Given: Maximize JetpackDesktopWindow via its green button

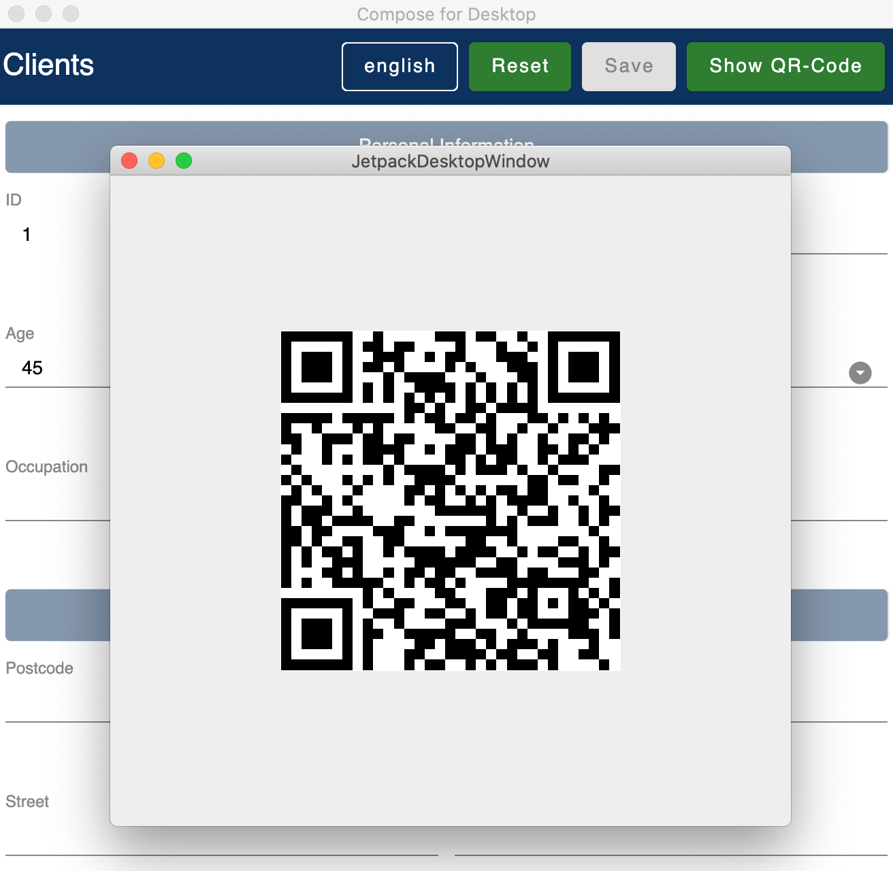Looking at the screenshot, I should click(x=184, y=161).
